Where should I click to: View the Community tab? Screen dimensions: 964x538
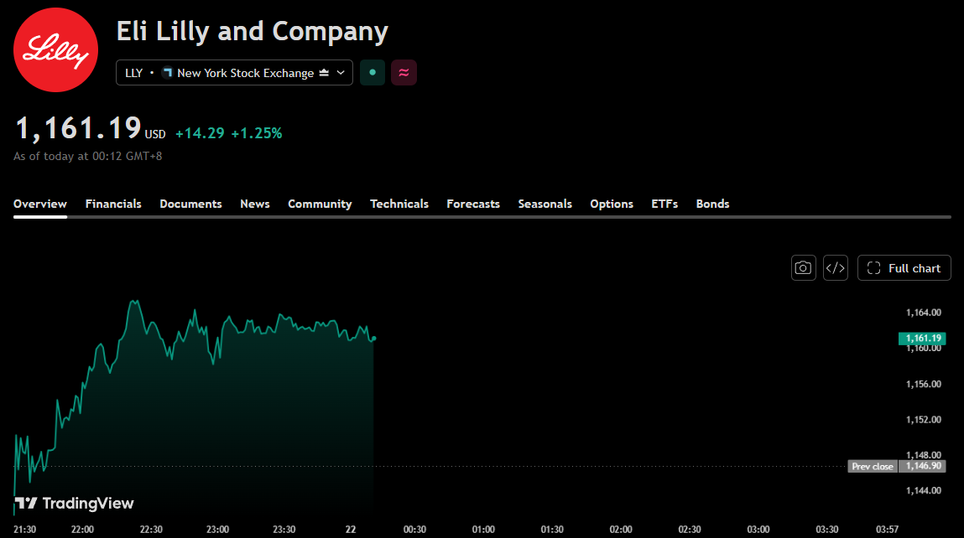coord(320,204)
